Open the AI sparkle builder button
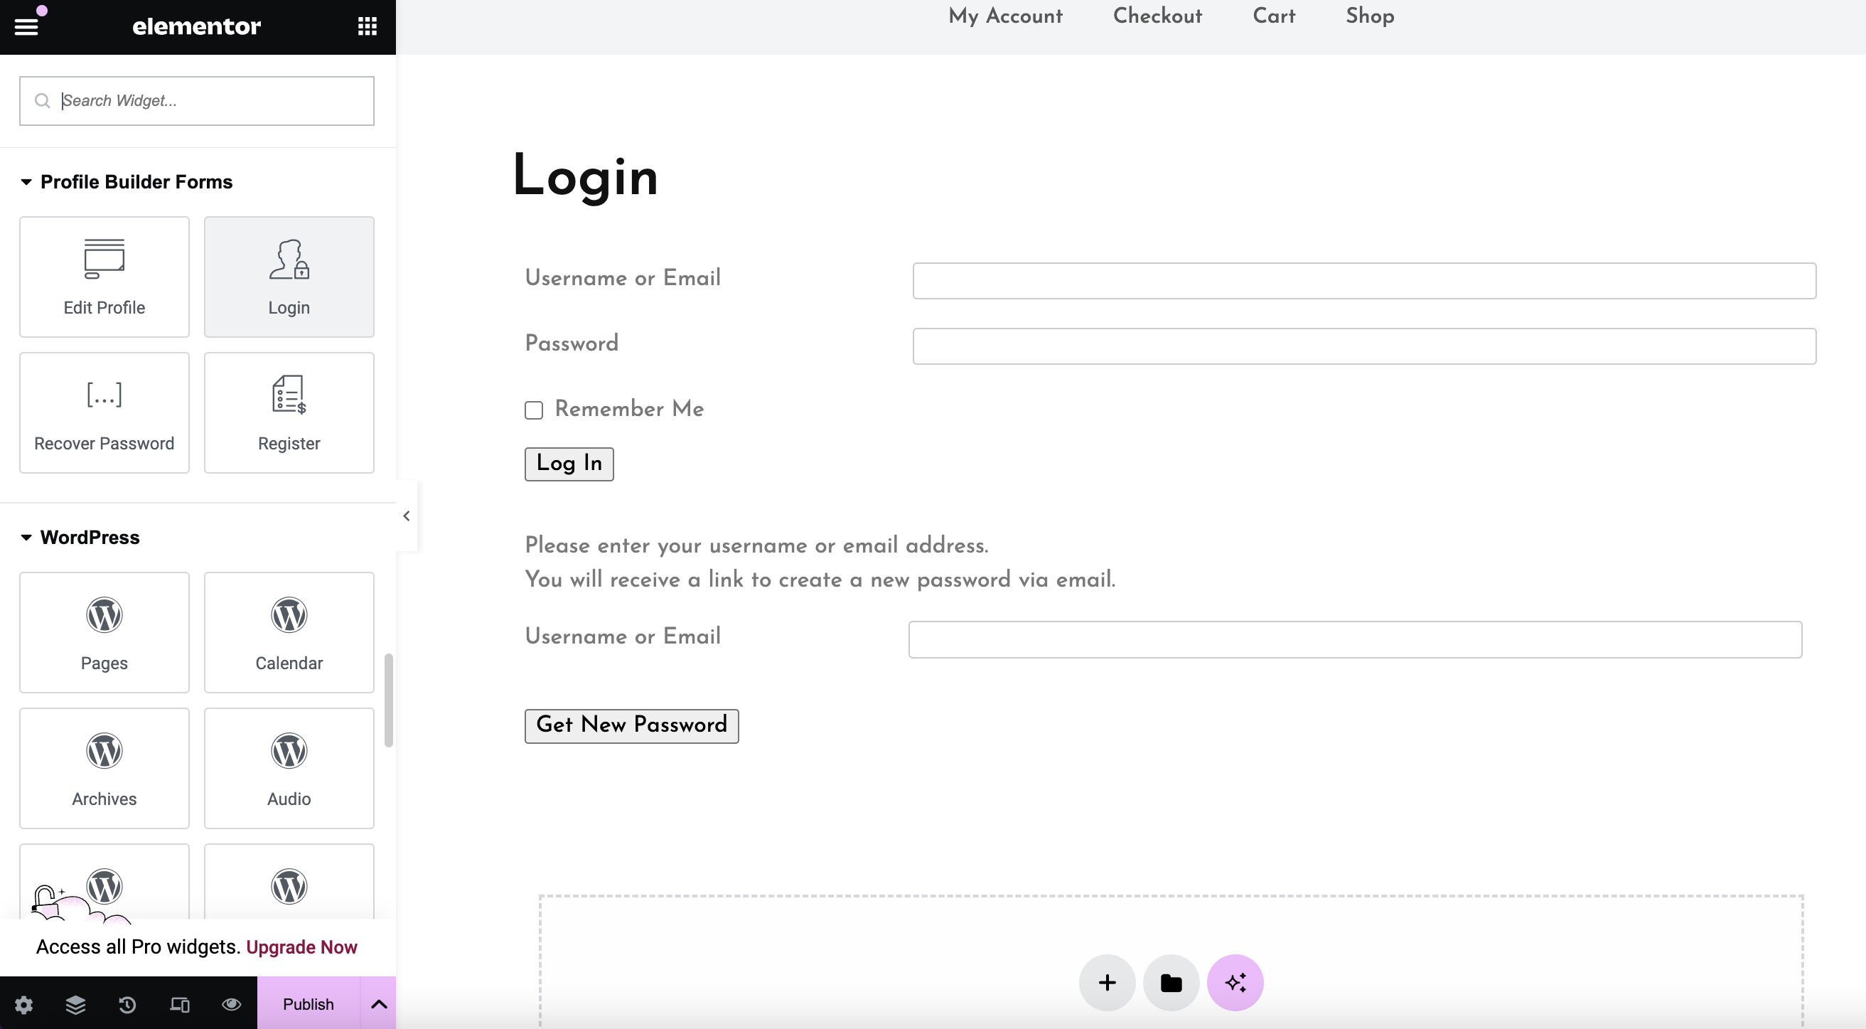The image size is (1866, 1029). (x=1235, y=983)
